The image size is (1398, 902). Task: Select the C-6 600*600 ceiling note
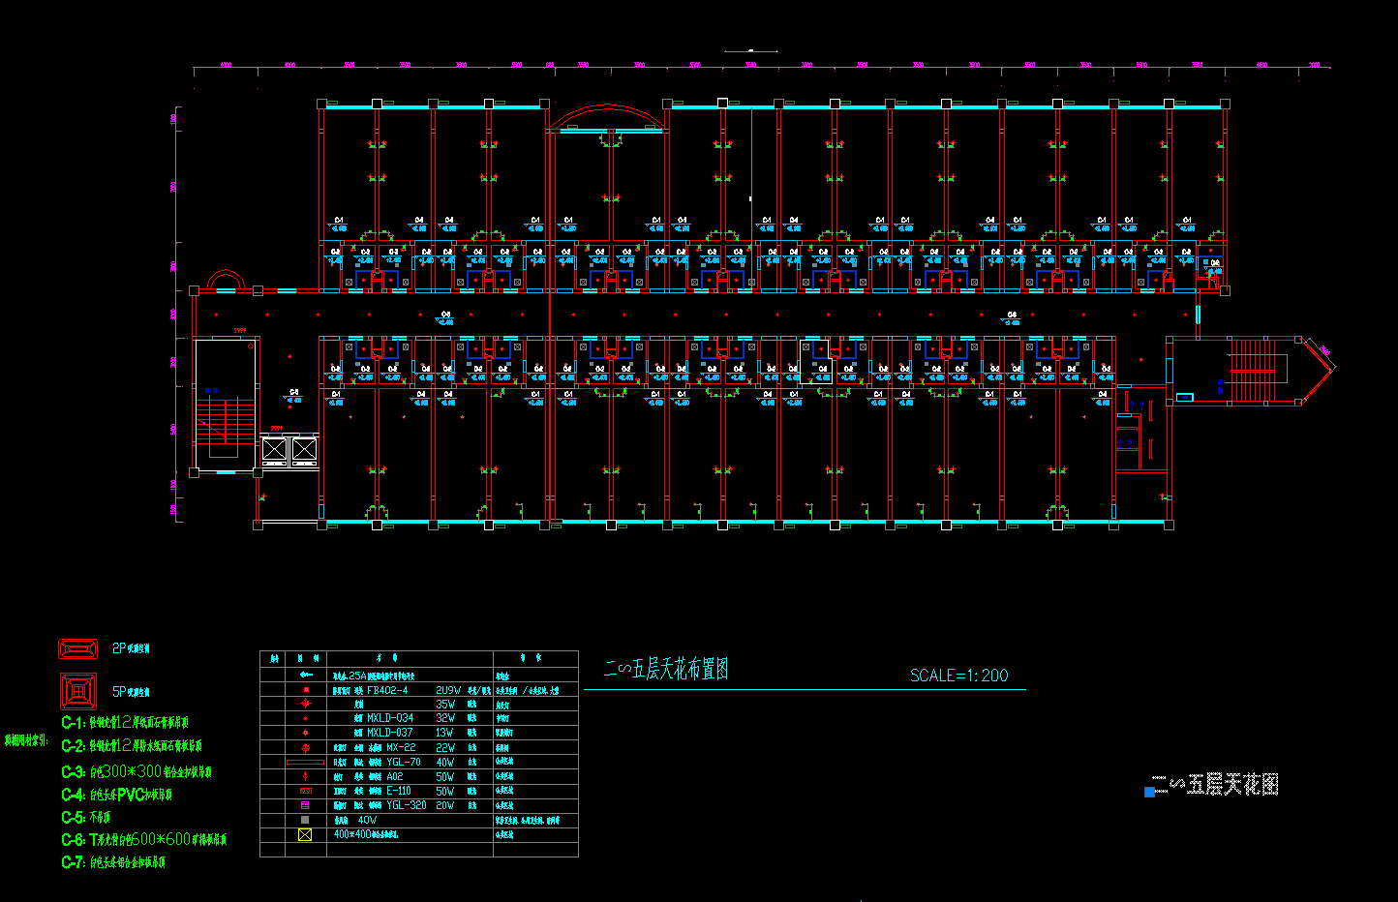pos(144,840)
